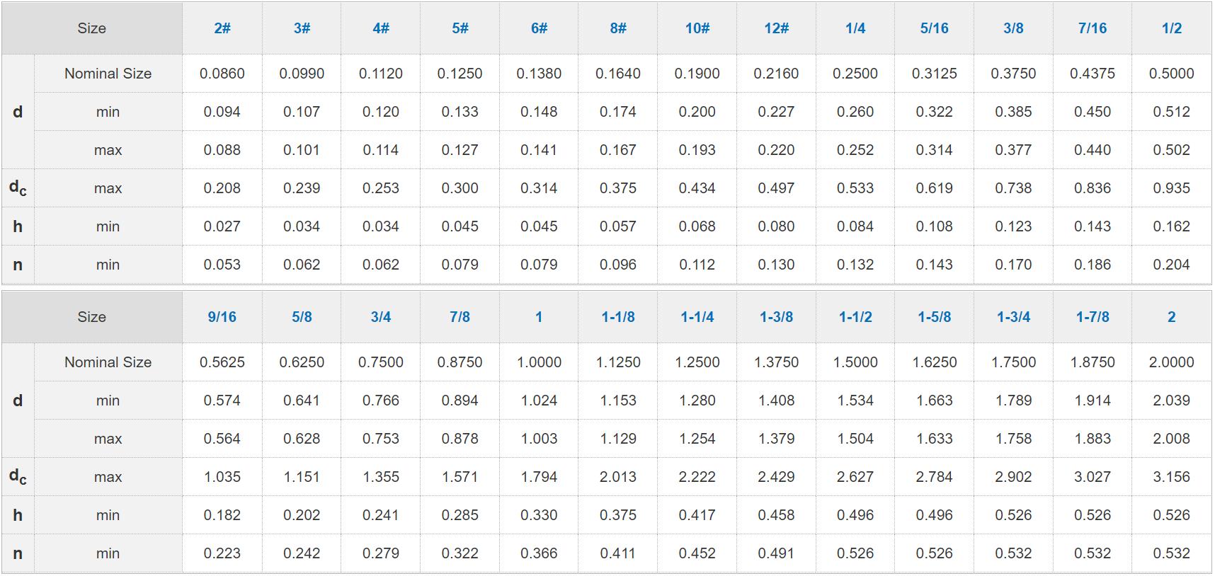Click the 0.0860 nominal size cell

tap(222, 74)
